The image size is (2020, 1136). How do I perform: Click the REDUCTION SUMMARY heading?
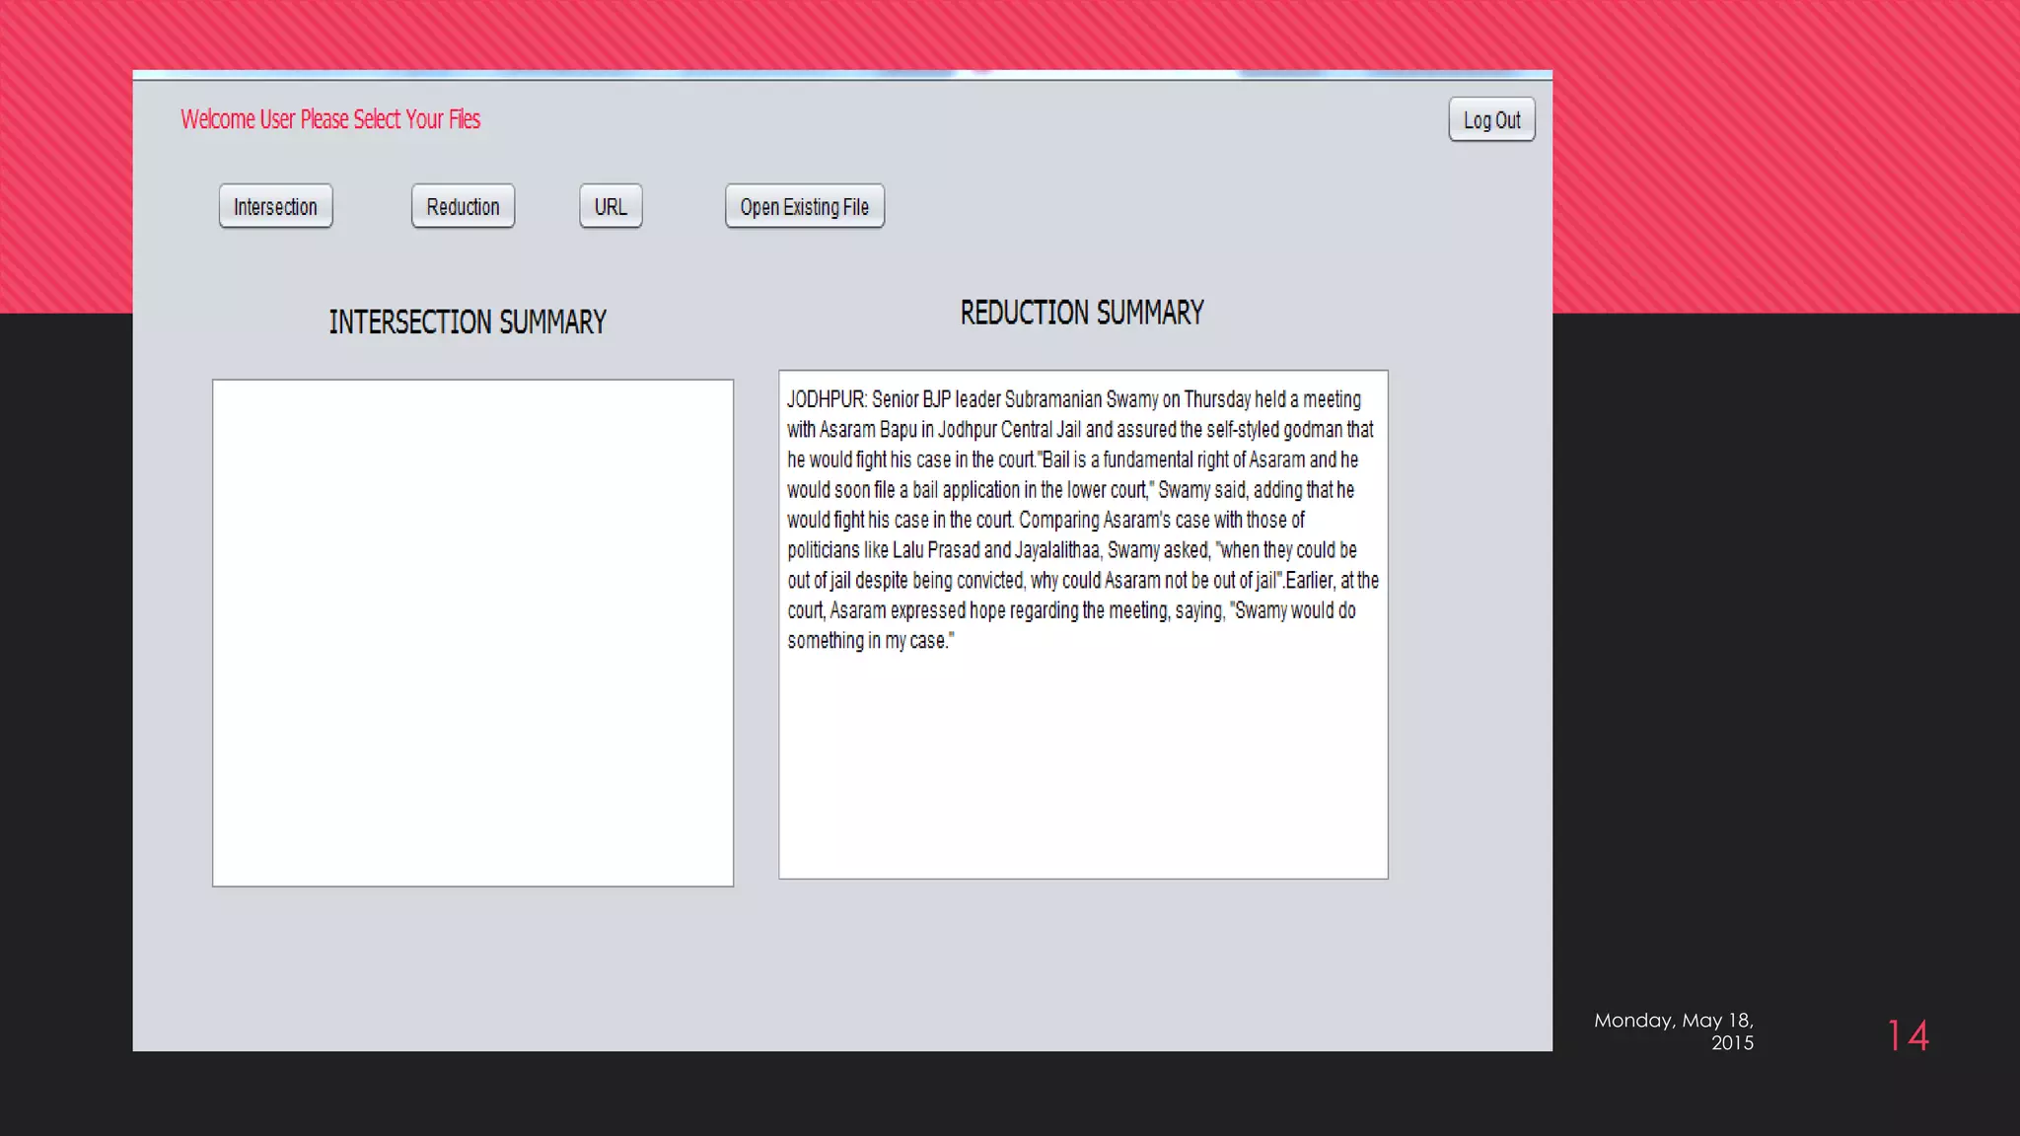pos(1082,314)
